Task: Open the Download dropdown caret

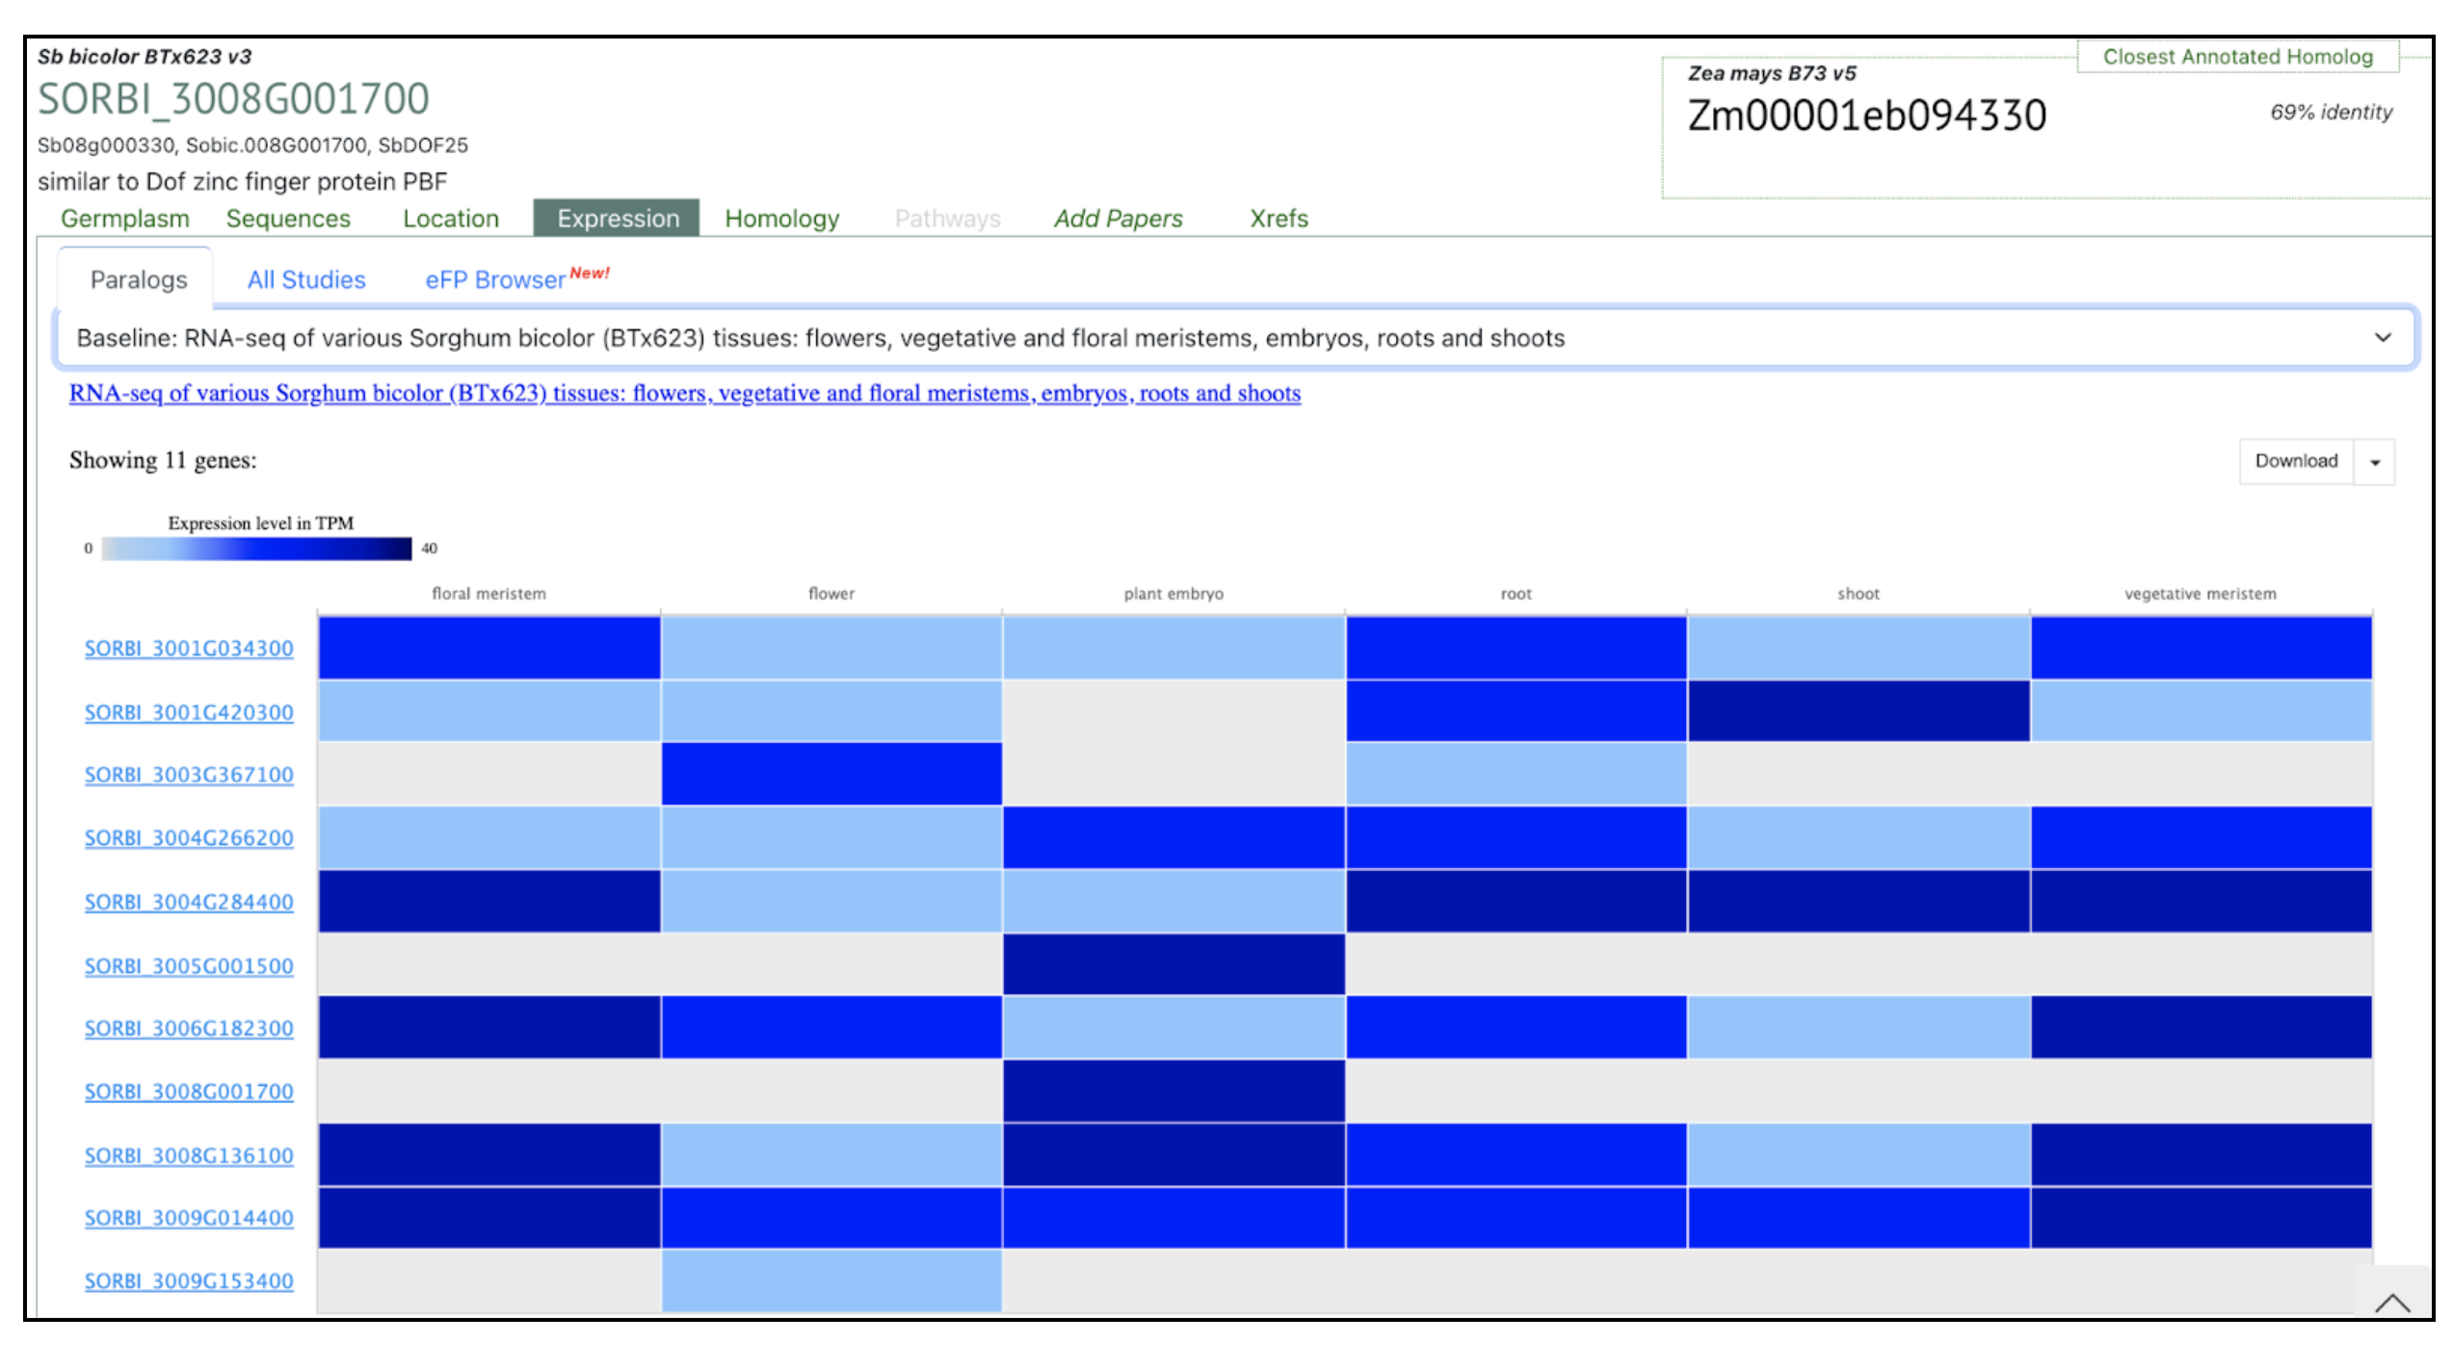Action: [x=2375, y=462]
